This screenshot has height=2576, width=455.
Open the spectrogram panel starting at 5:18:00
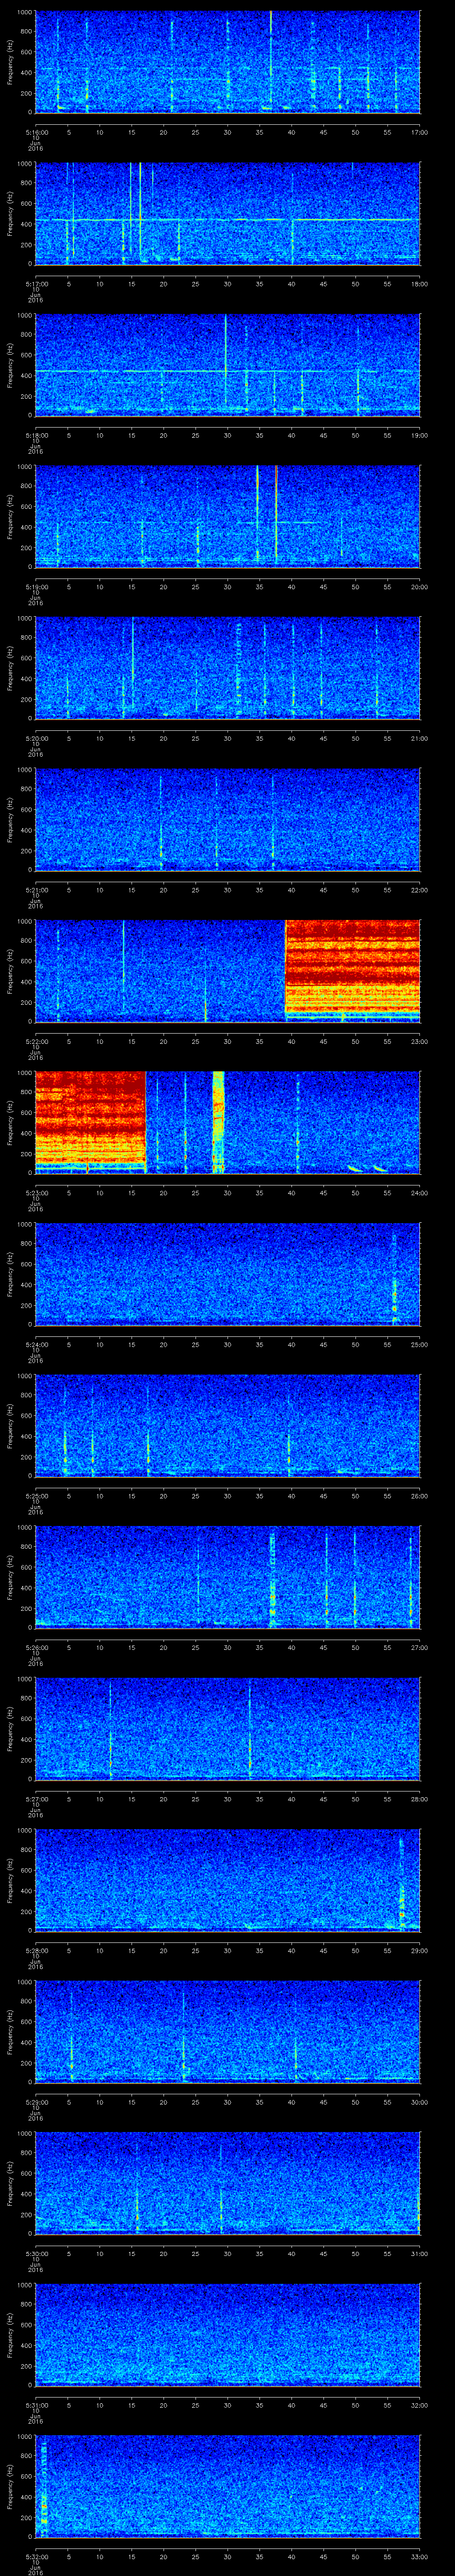[228, 365]
